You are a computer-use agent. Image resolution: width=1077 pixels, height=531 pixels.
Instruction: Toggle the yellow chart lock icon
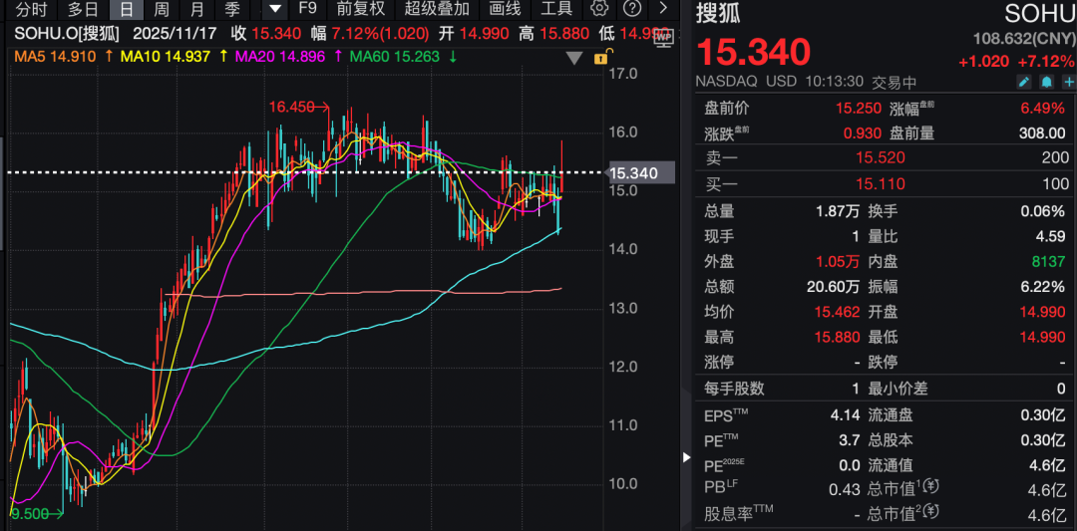click(x=600, y=58)
